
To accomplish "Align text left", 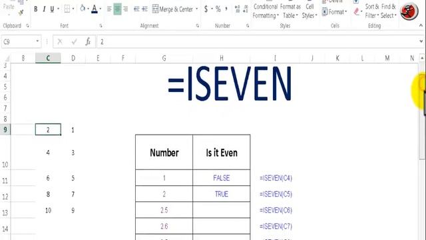I will pyautogui.click(x=109, y=9).
